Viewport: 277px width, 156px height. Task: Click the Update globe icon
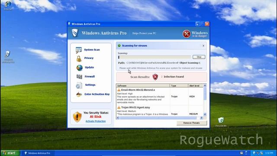(x=79, y=68)
